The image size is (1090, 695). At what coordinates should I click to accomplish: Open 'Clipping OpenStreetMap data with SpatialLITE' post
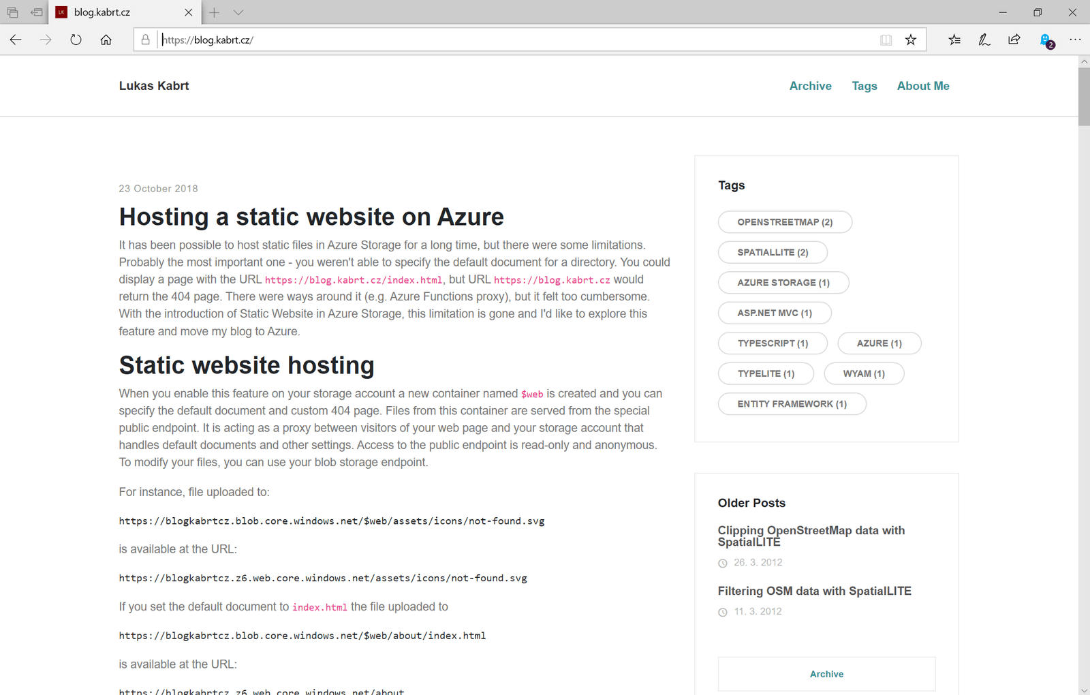pos(811,536)
